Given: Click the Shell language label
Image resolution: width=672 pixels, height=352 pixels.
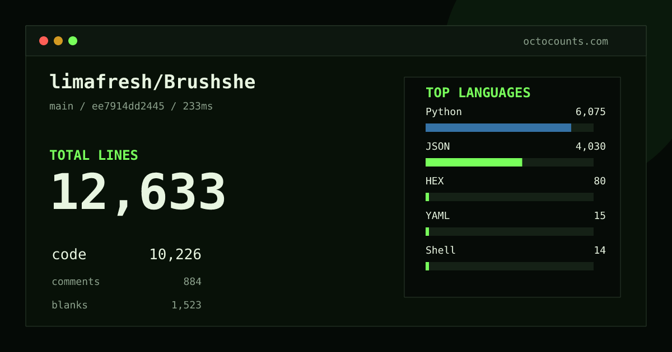Looking at the screenshot, I should pyautogui.click(x=441, y=250).
